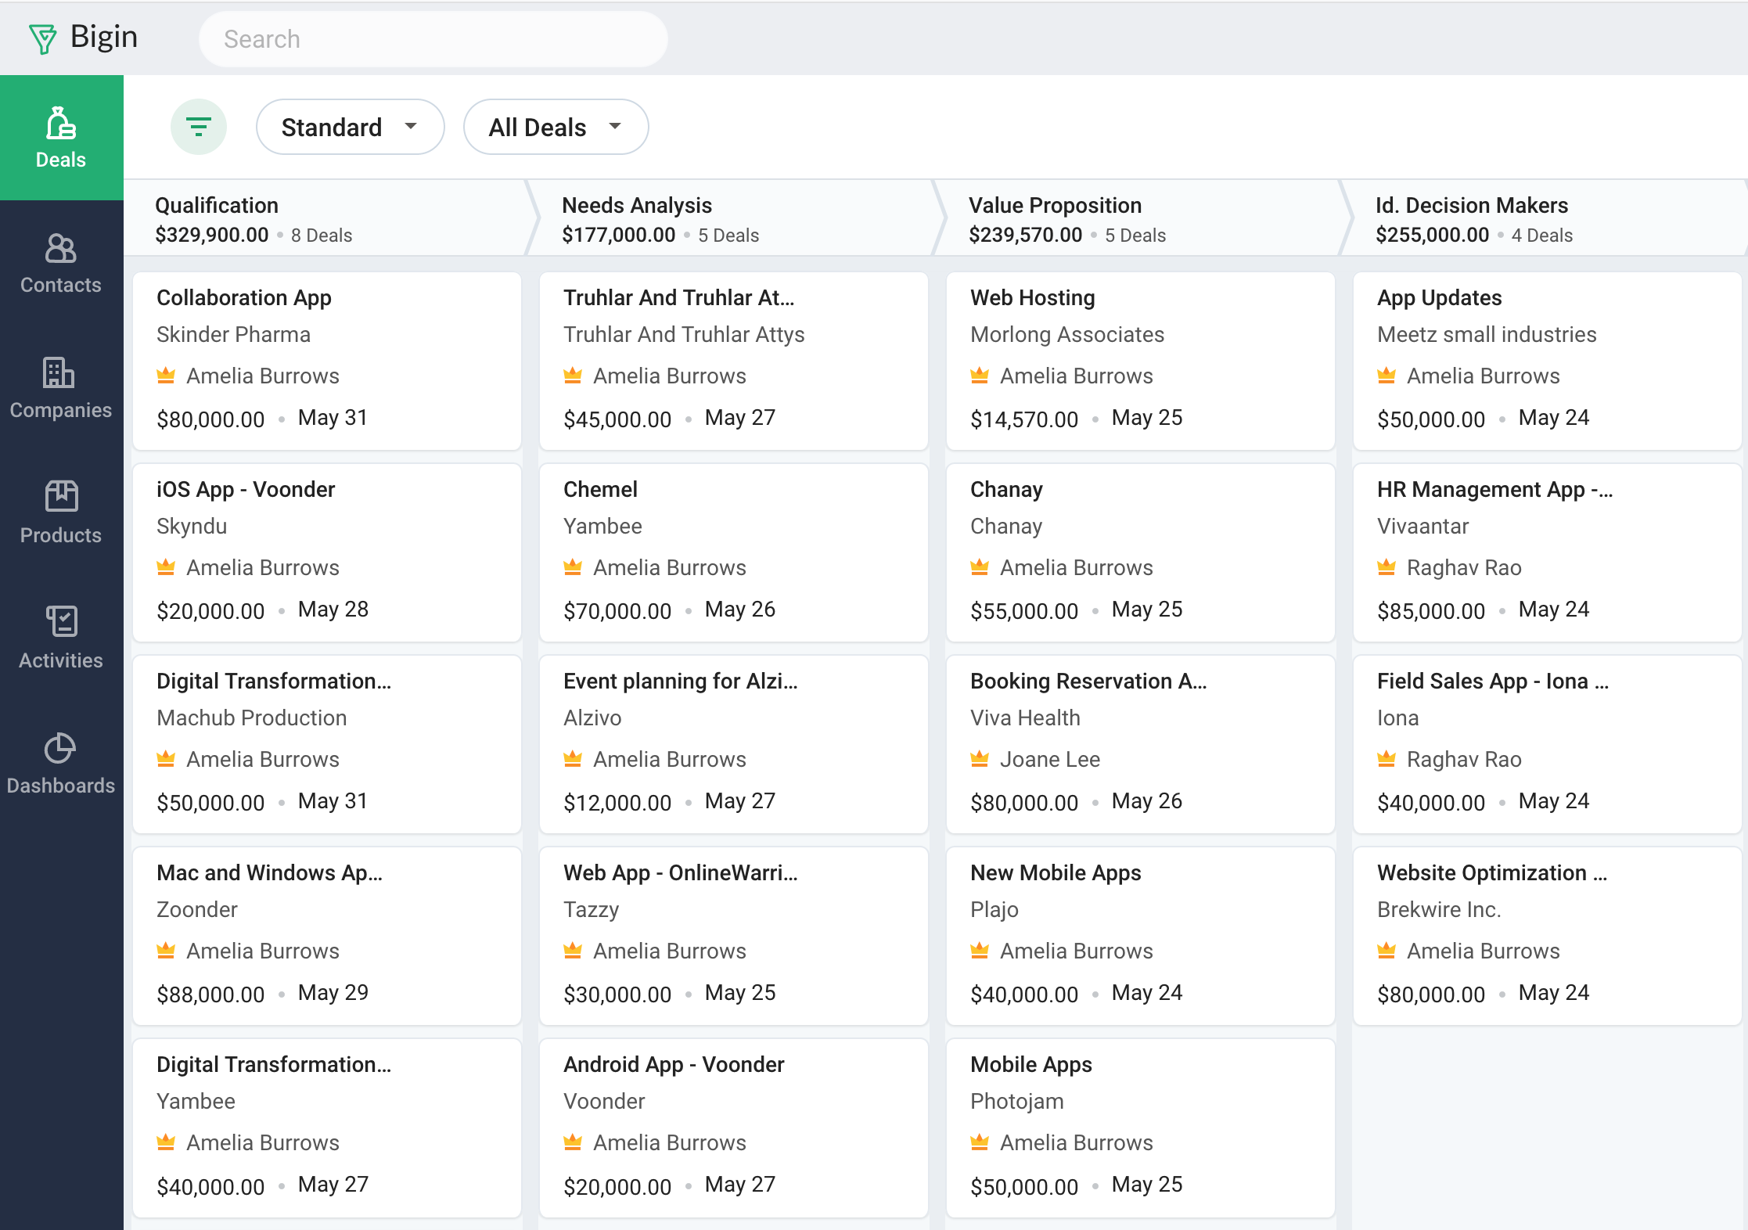The height and width of the screenshot is (1230, 1748).
Task: Open the Collaboration App deal
Action: click(244, 297)
